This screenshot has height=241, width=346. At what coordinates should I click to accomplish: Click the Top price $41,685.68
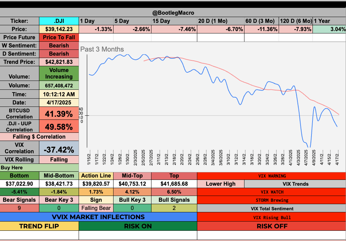point(174,184)
